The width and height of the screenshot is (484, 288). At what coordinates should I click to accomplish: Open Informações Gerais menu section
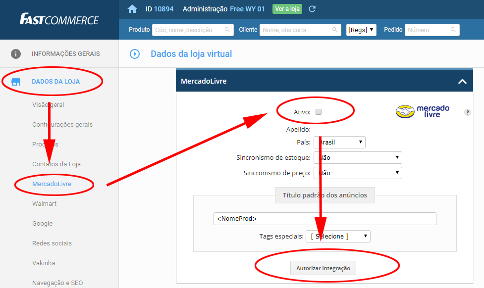[x=66, y=53]
